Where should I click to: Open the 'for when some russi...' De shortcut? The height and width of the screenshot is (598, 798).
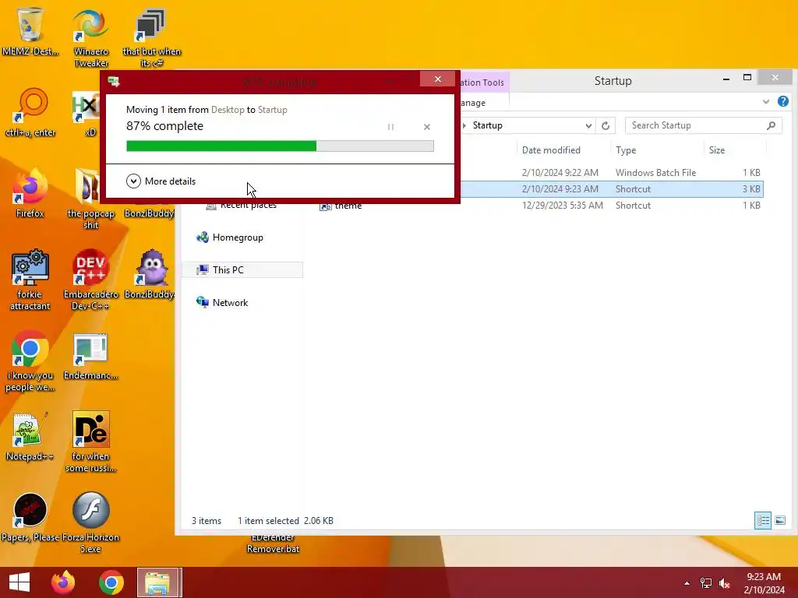90,441
